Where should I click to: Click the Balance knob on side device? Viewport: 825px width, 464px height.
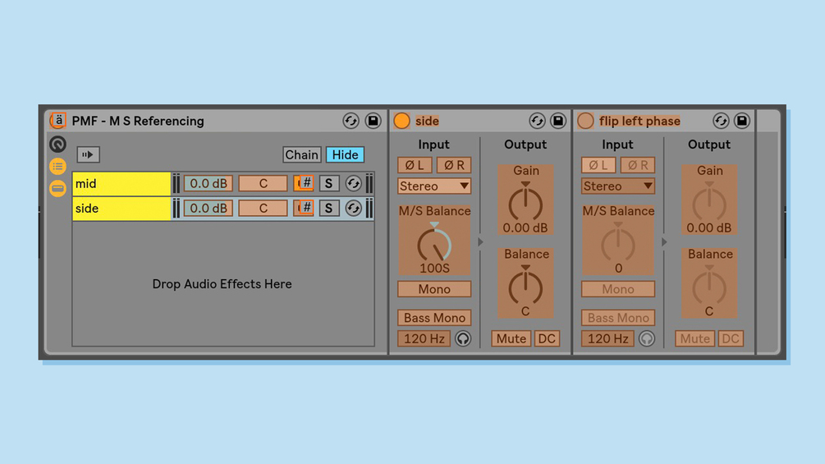(x=525, y=287)
